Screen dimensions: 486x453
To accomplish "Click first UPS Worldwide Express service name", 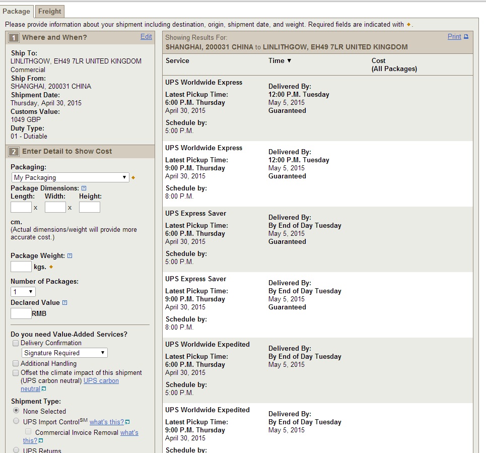I will click(x=203, y=83).
